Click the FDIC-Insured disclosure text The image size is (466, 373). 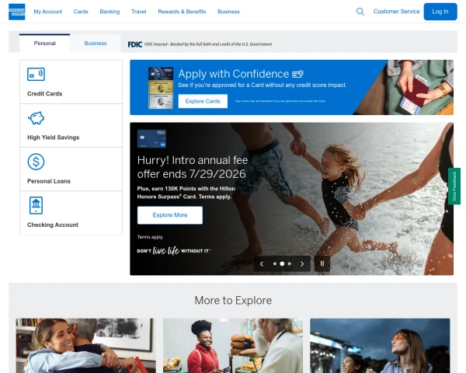point(208,44)
